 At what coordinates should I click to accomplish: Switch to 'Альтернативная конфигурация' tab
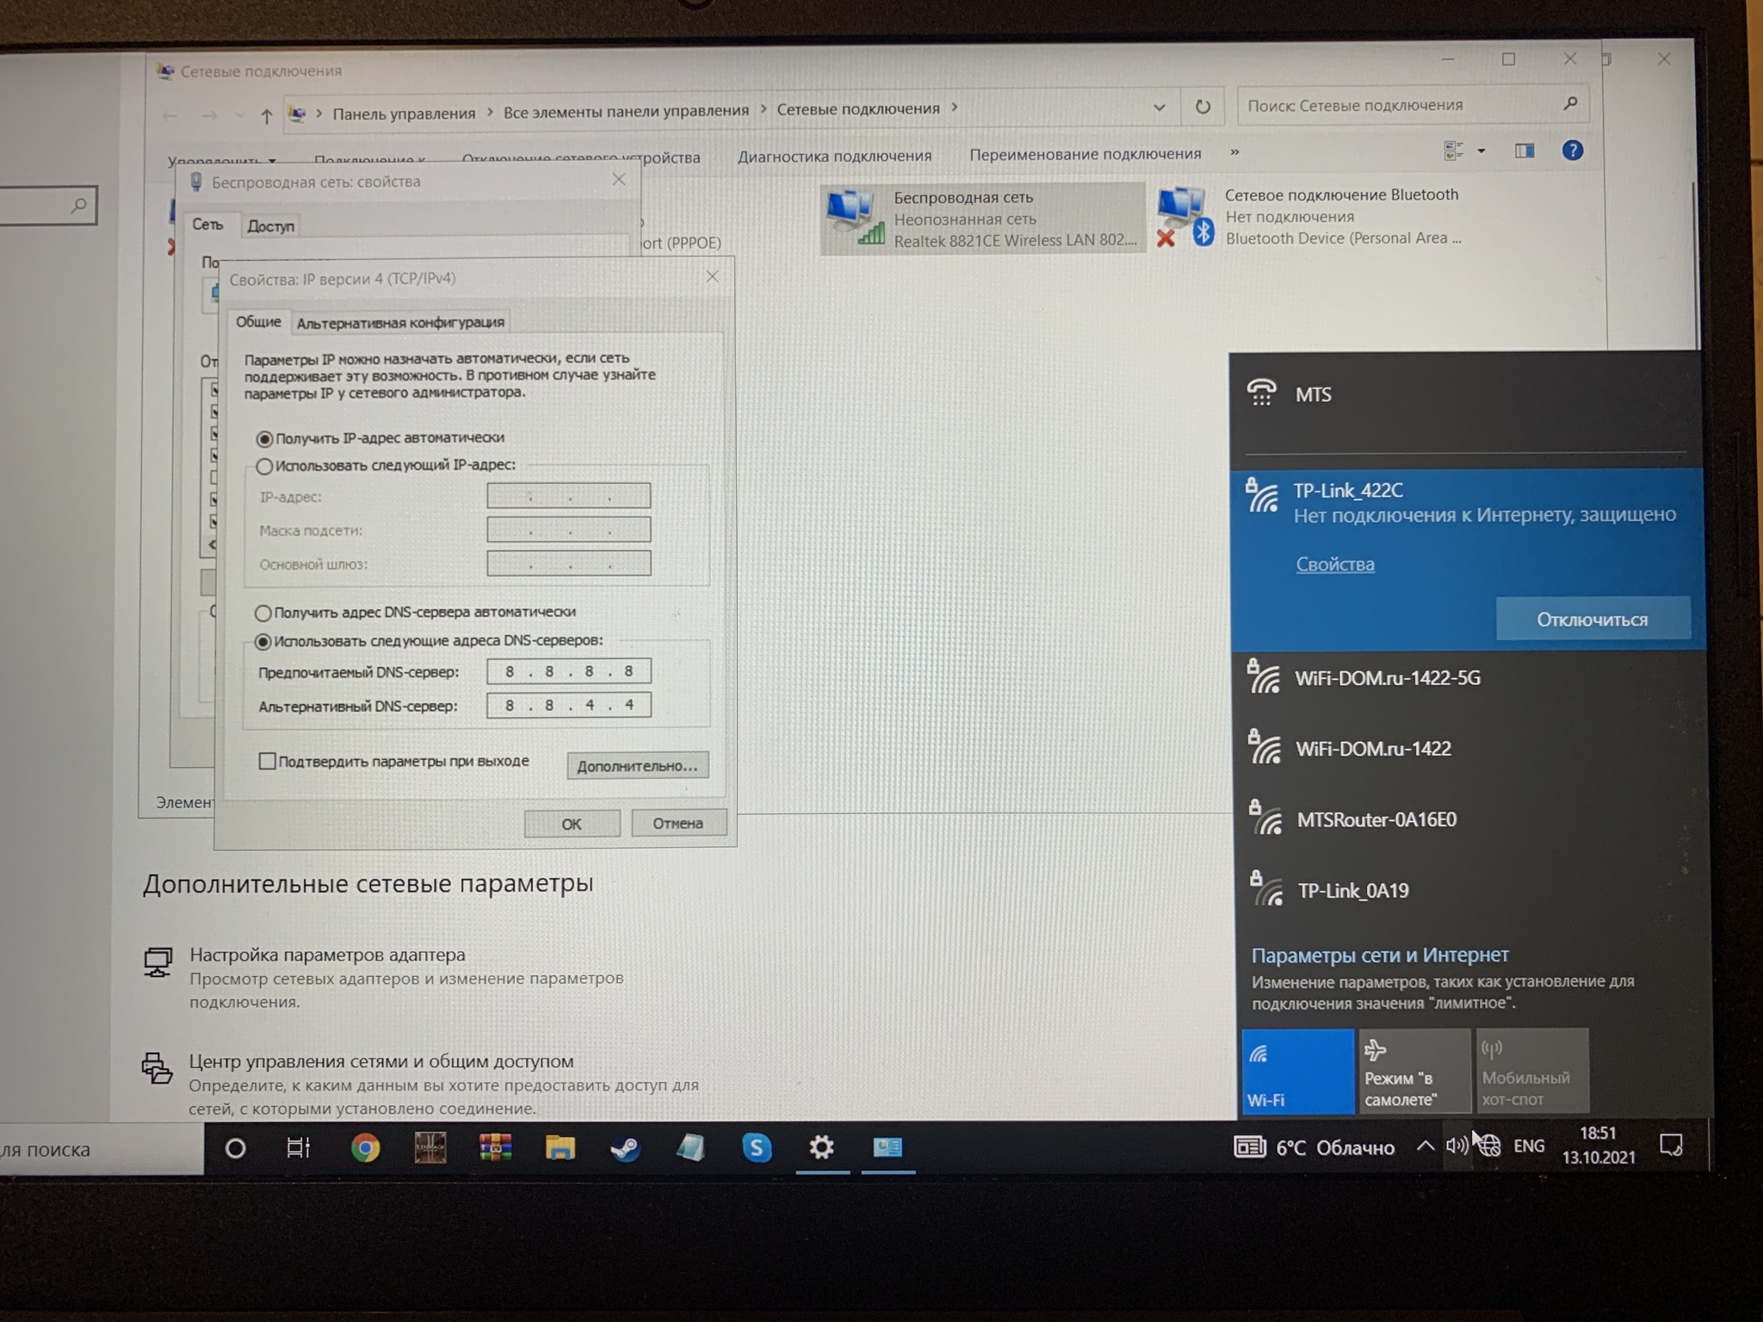pyautogui.click(x=400, y=323)
